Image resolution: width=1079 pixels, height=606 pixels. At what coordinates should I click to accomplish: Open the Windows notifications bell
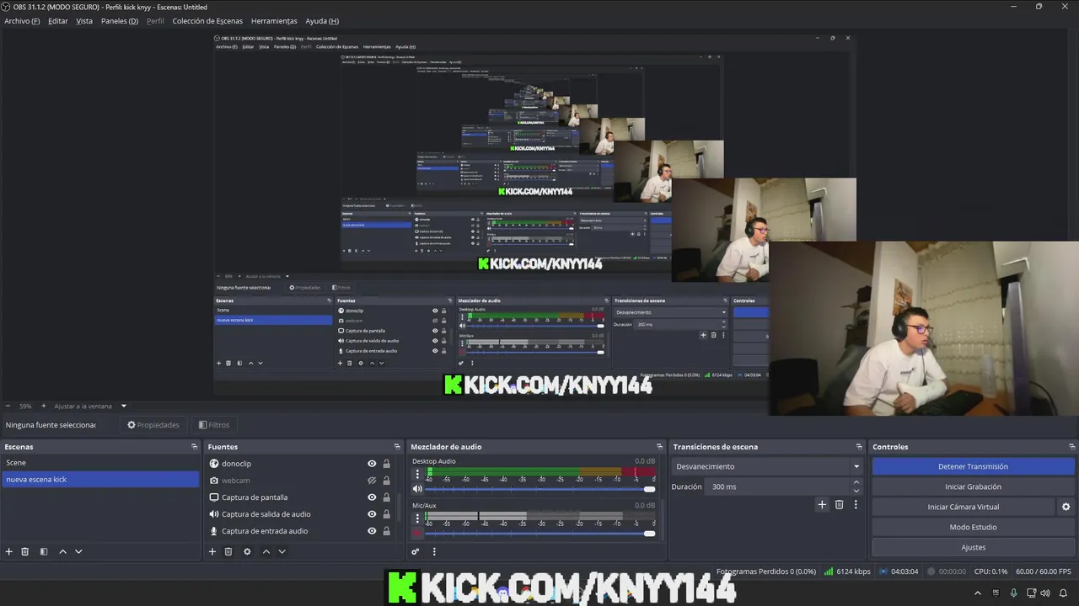coord(1065,593)
